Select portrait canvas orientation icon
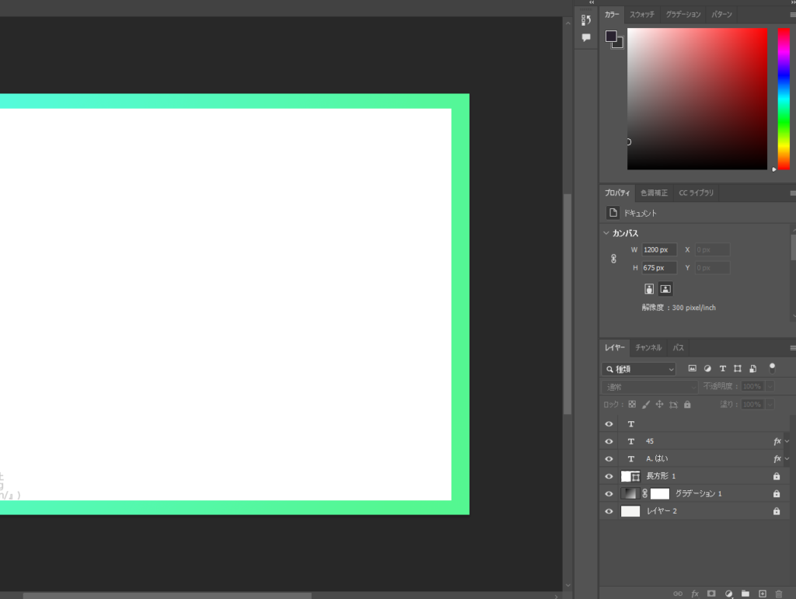This screenshot has height=599, width=796. 649,288
